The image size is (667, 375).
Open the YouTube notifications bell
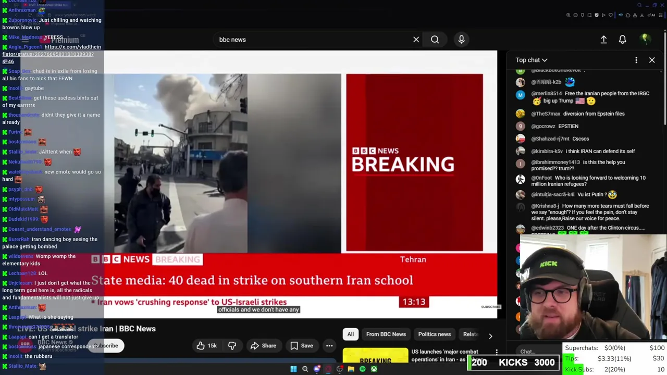click(622, 40)
